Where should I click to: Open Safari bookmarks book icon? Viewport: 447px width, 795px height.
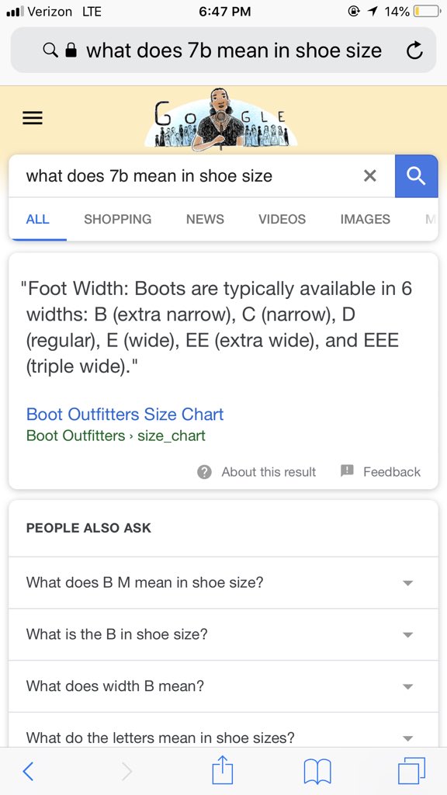pyautogui.click(x=317, y=772)
